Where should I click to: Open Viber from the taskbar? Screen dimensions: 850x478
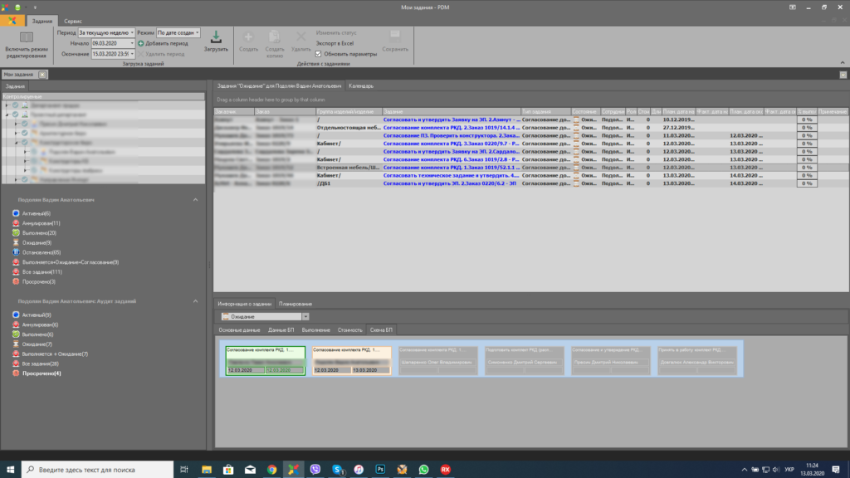coord(315,470)
